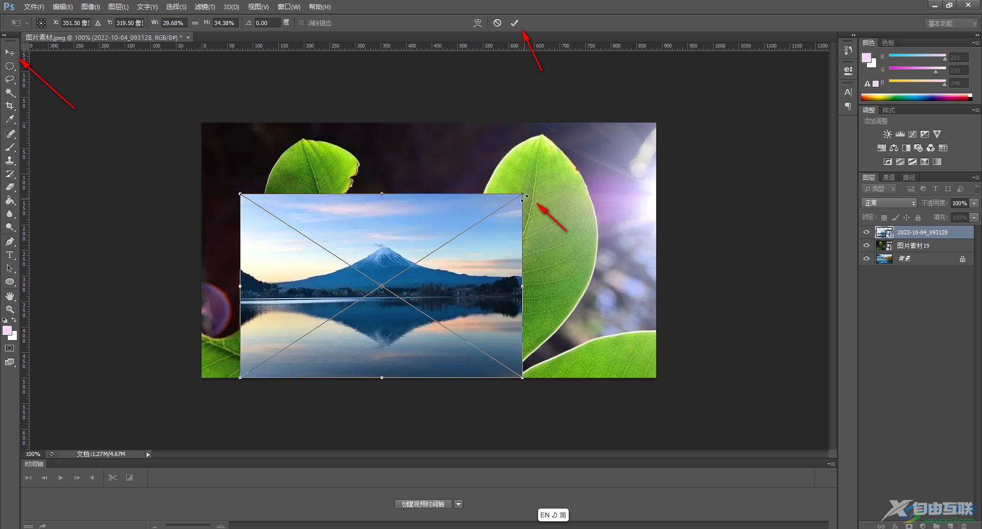Open the blend mode 正常 dropdown
This screenshot has width=982, height=529.
(889, 203)
